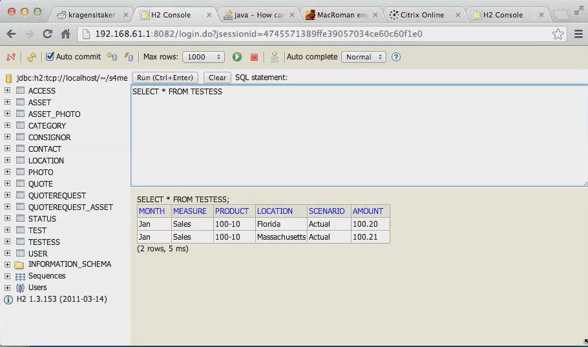Expand the QUOTEREQUEST table node

tap(7, 195)
